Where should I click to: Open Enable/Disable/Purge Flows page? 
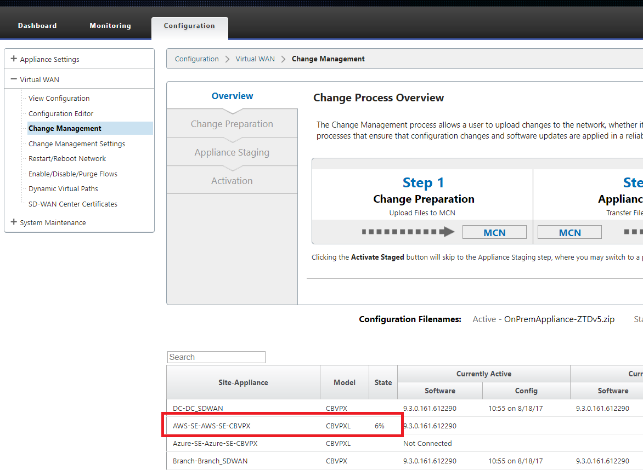tap(73, 174)
